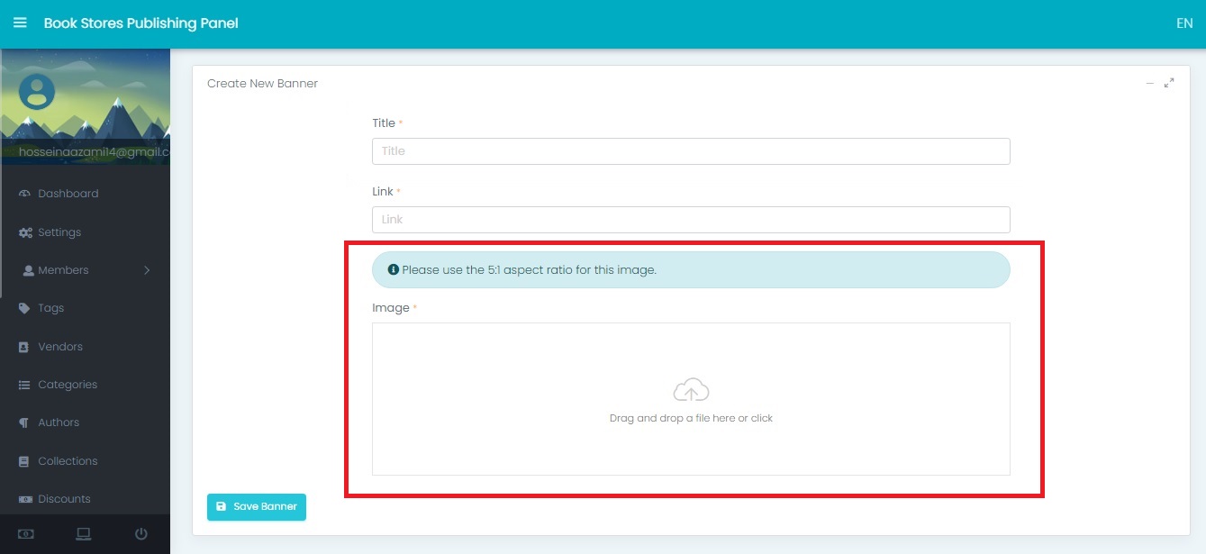Click the info icon in aspect ratio notice
Image resolution: width=1206 pixels, height=554 pixels.
pyautogui.click(x=393, y=269)
